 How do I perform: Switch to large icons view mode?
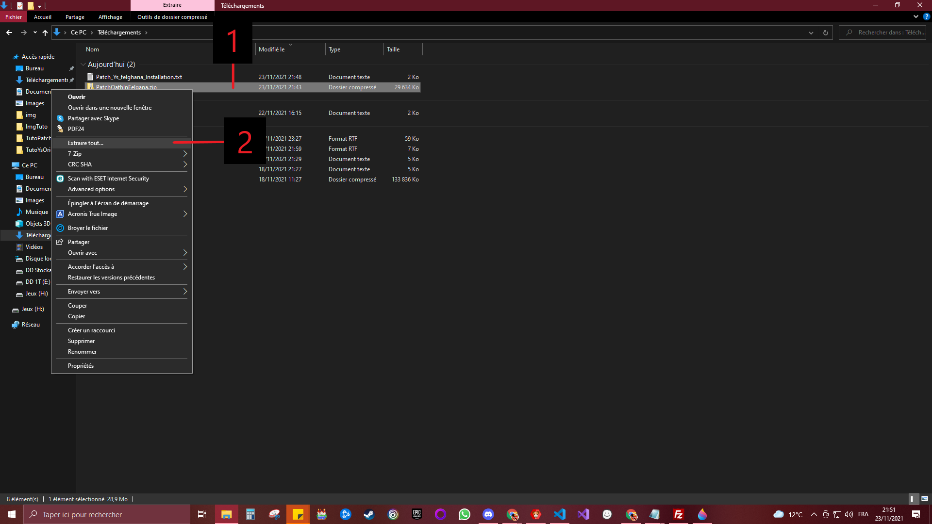pos(924,499)
